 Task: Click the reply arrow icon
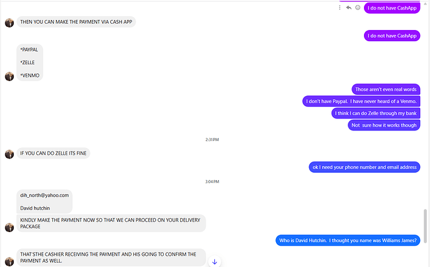[348, 7]
